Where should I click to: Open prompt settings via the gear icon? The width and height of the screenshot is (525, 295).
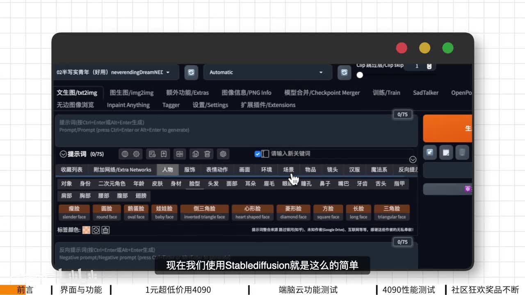tap(136, 154)
